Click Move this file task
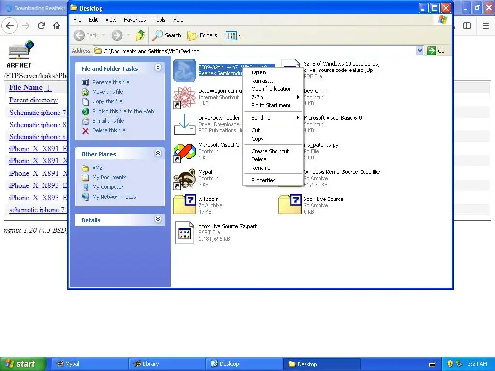The width and height of the screenshot is (495, 371). coord(108,92)
